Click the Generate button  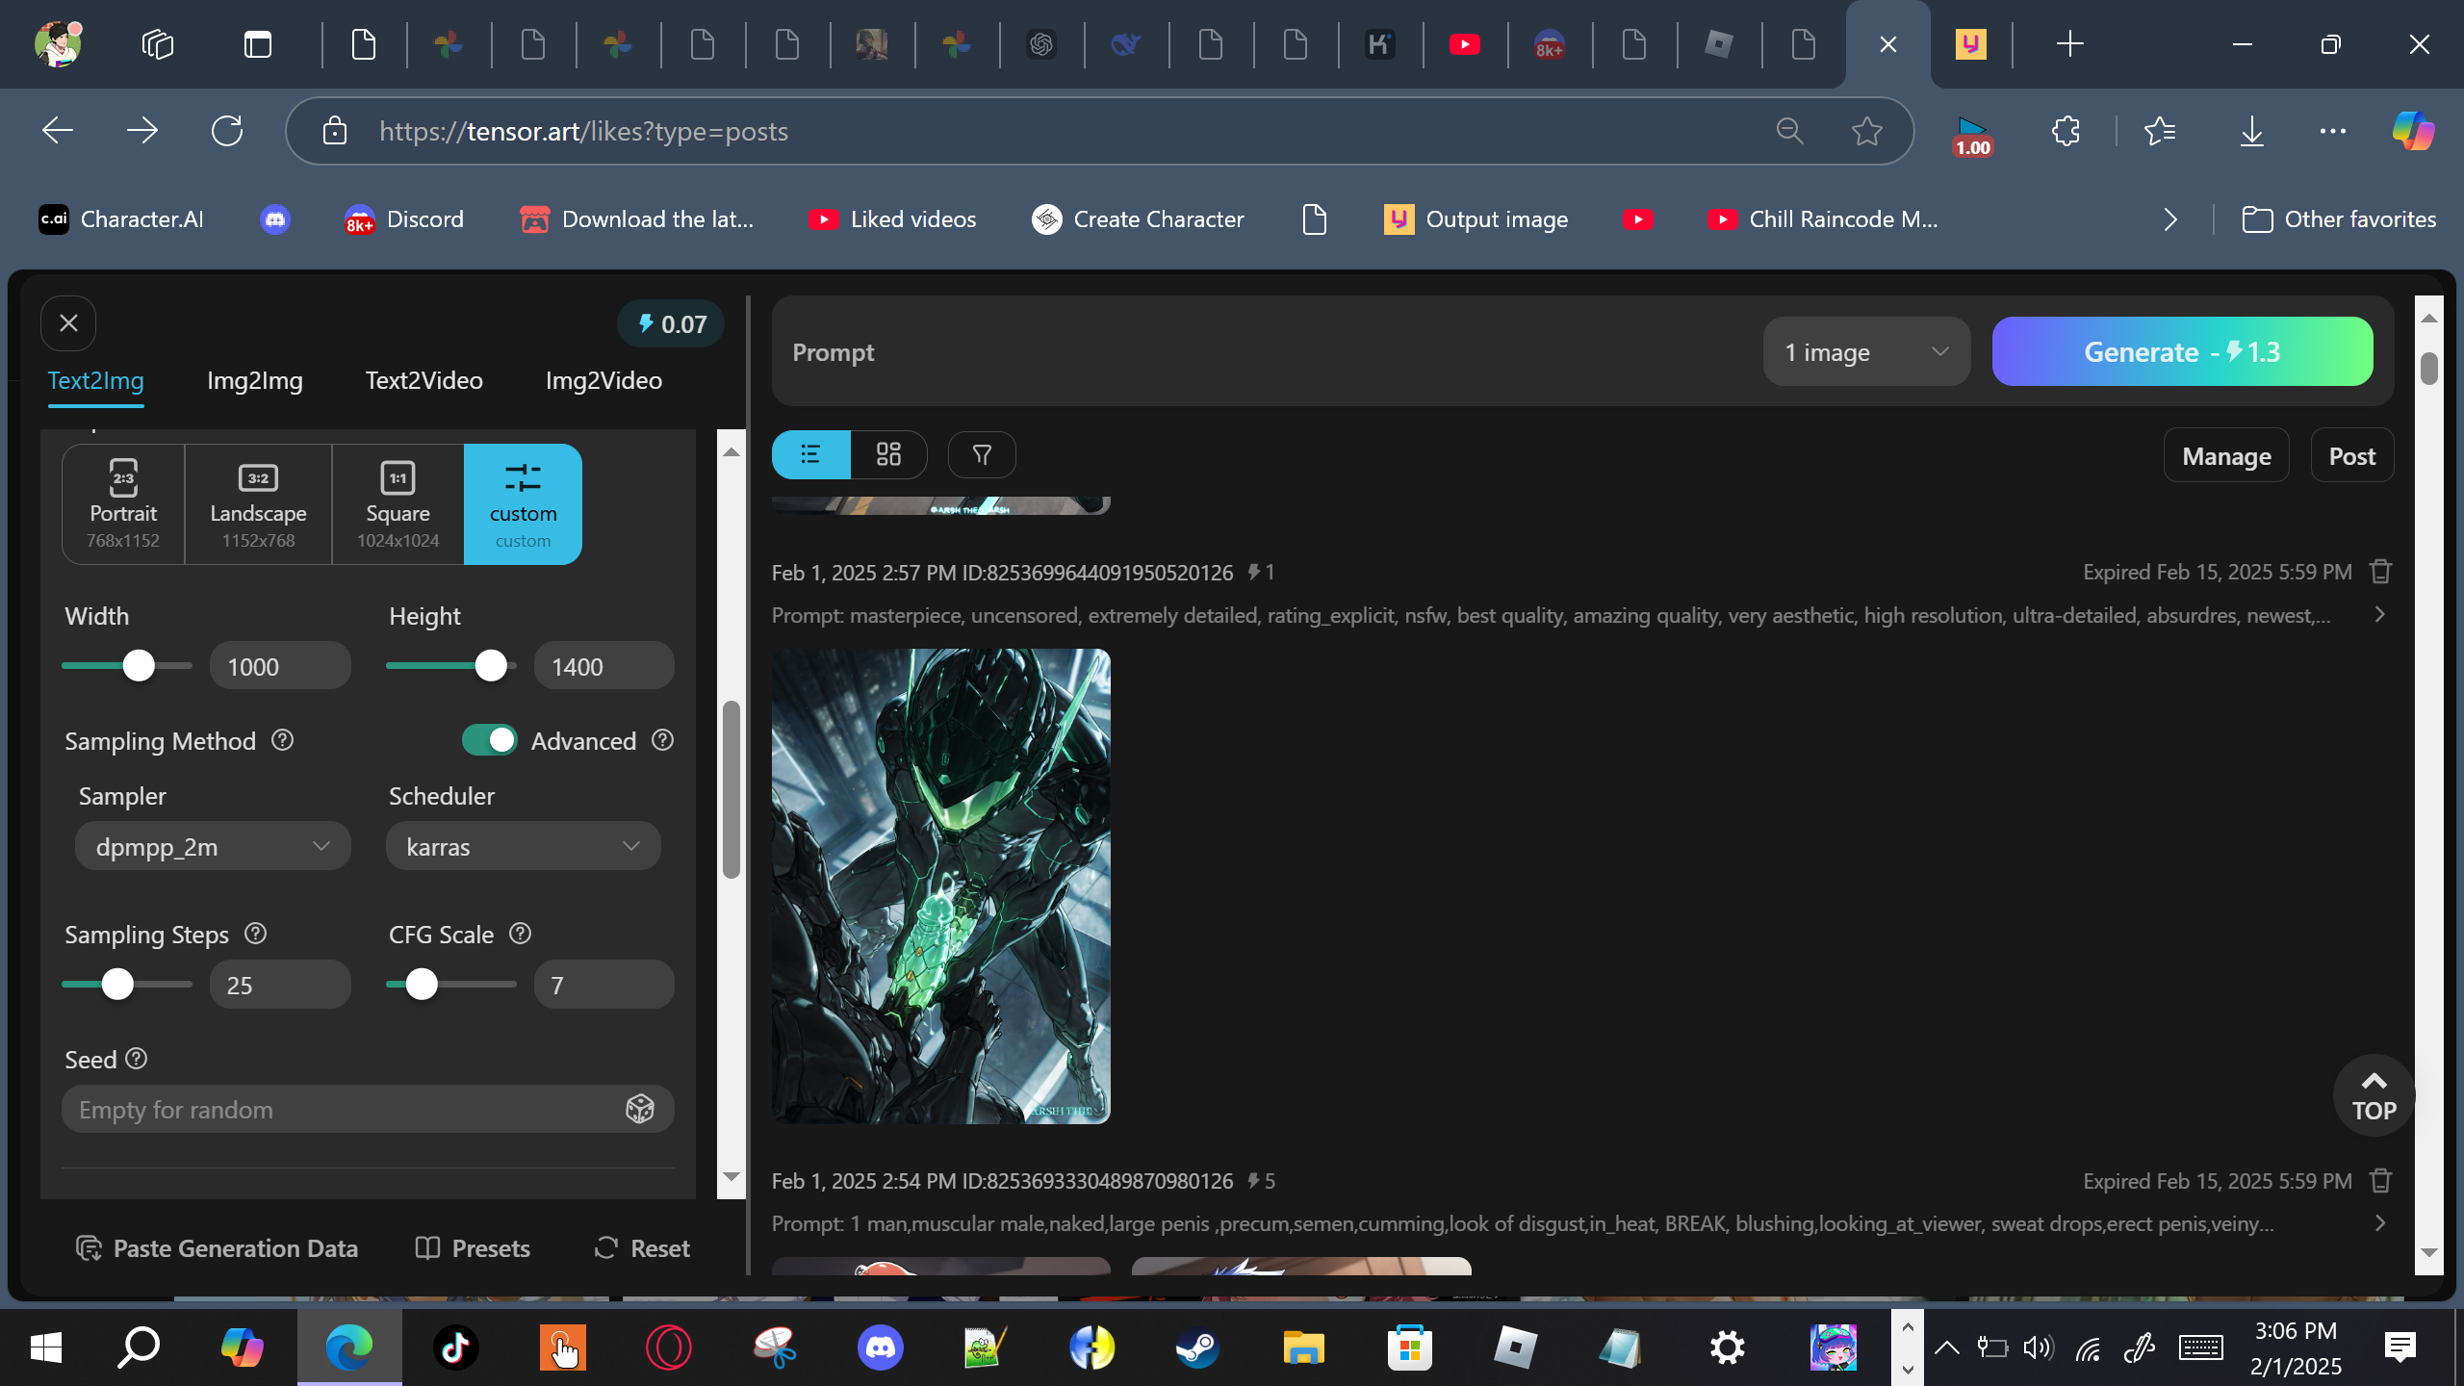tap(2182, 352)
